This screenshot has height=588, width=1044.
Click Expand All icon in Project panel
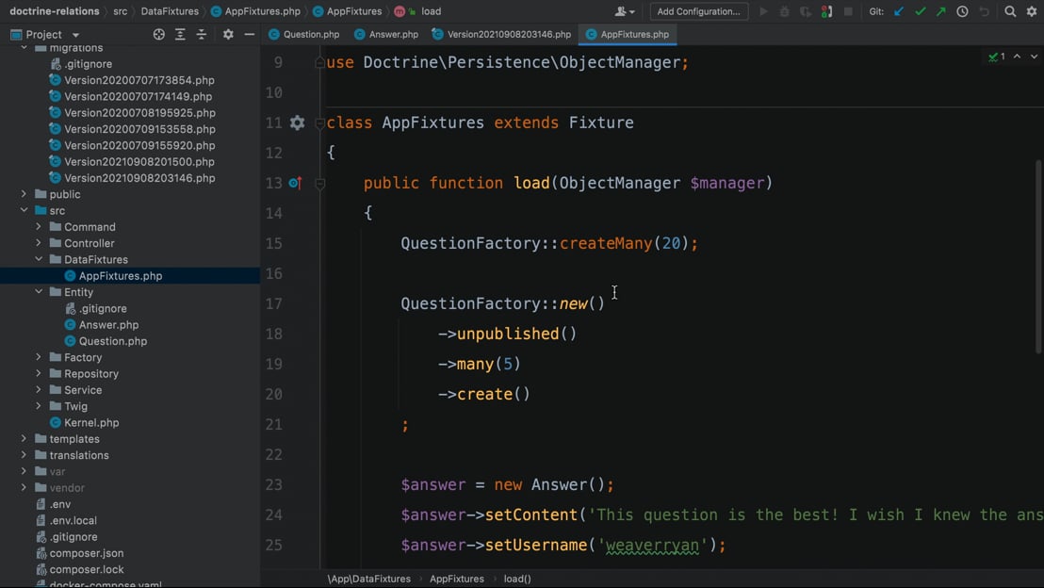pos(180,34)
